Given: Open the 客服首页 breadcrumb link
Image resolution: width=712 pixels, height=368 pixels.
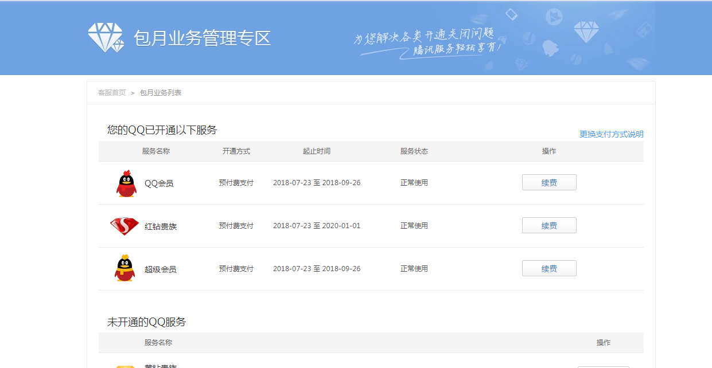Looking at the screenshot, I should pyautogui.click(x=112, y=93).
